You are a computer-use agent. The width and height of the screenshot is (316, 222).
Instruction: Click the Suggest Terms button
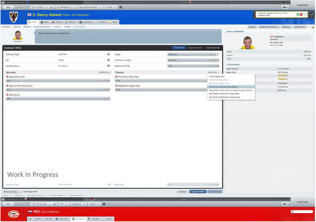point(198,192)
